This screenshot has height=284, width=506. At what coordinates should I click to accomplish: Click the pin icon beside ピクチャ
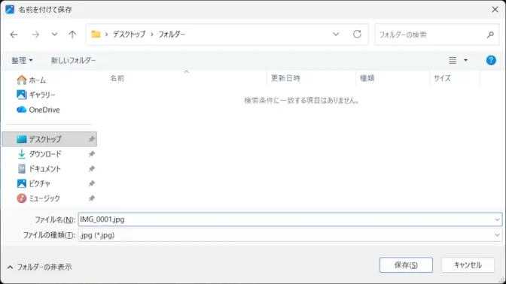point(92,183)
